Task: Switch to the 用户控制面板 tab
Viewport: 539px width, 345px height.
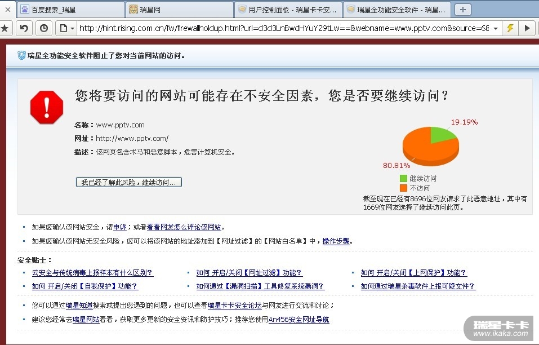Action: pos(288,10)
